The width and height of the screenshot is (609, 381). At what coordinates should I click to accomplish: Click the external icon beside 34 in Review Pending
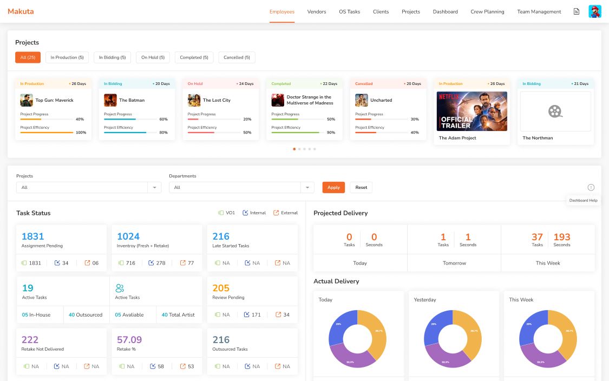point(278,314)
